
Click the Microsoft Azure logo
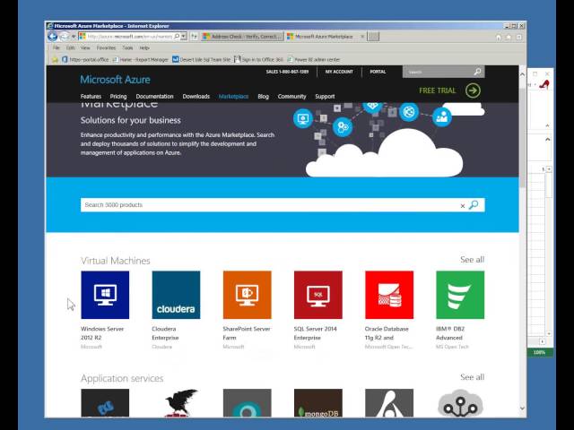(115, 80)
